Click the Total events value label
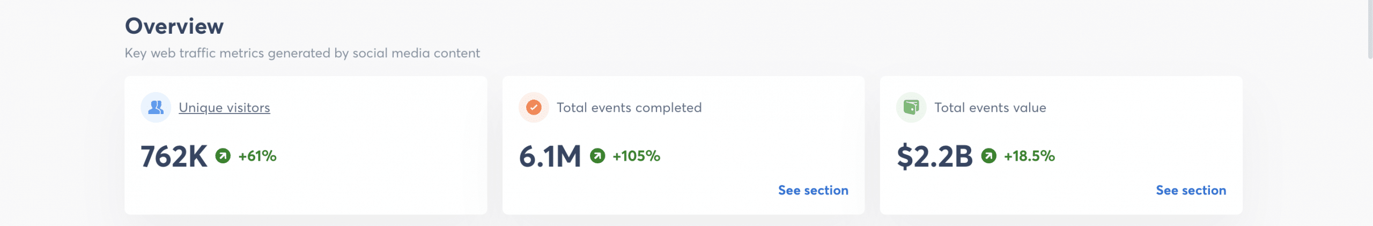The width and height of the screenshot is (1373, 226). [990, 108]
